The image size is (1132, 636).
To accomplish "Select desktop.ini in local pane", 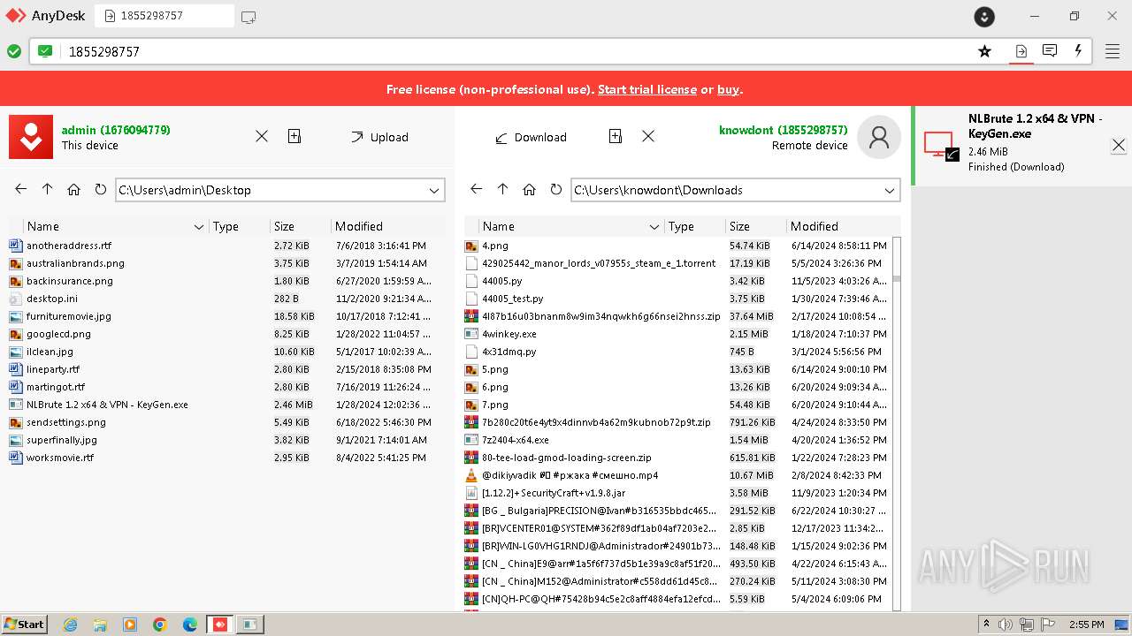I will [226, 299].
